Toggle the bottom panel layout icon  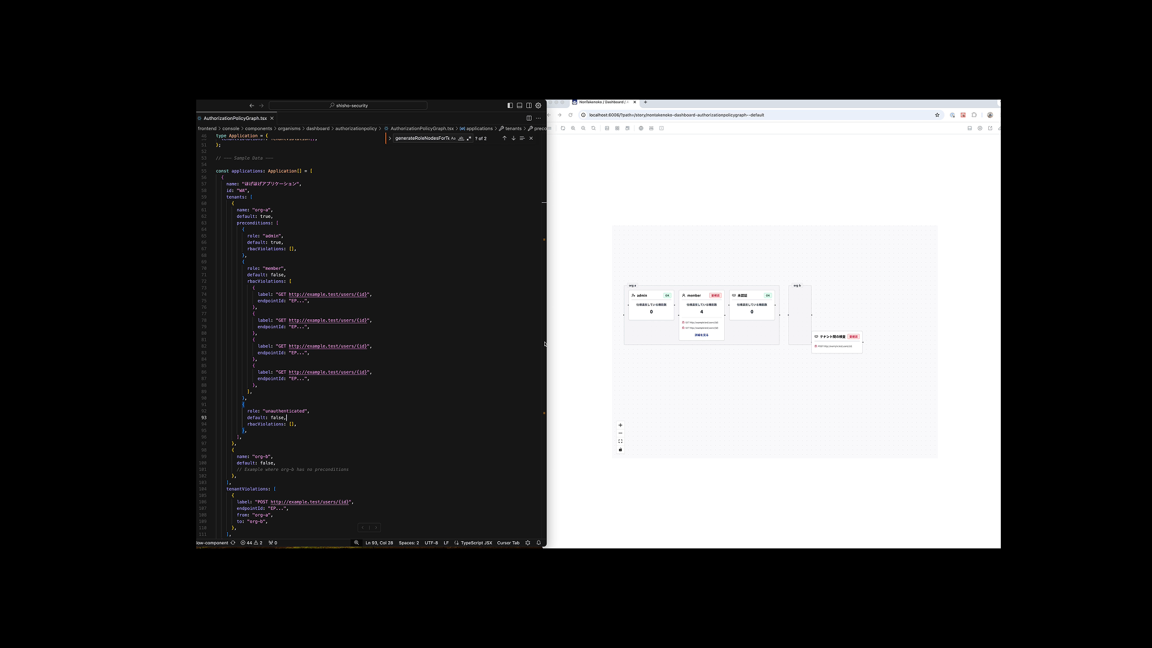pyautogui.click(x=520, y=106)
